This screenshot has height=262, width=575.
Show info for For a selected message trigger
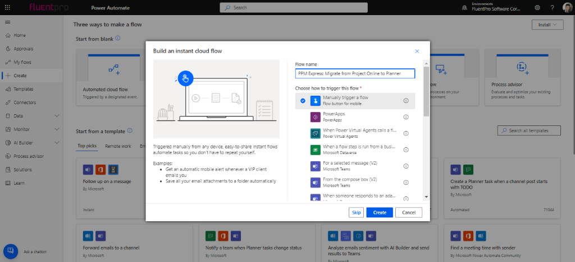click(406, 166)
